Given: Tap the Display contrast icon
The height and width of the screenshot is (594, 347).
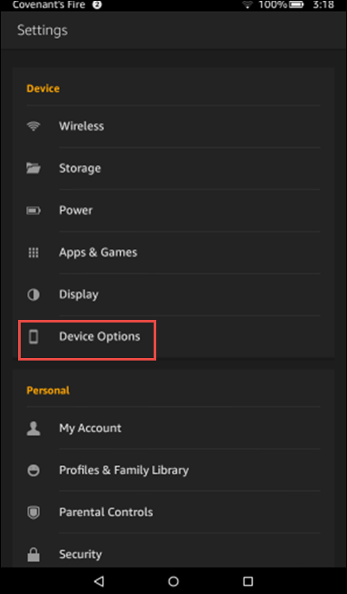Looking at the screenshot, I should [34, 294].
